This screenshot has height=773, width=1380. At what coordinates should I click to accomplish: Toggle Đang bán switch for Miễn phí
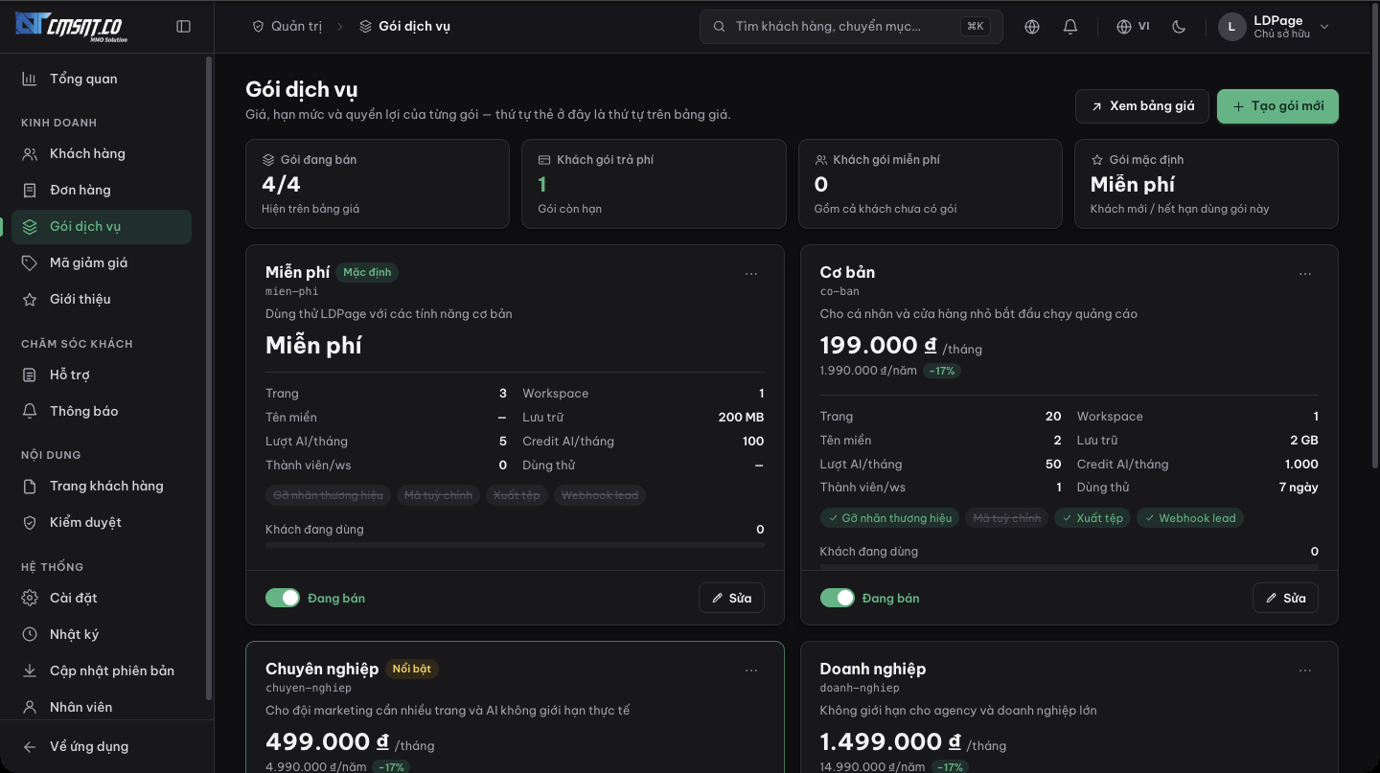283,598
